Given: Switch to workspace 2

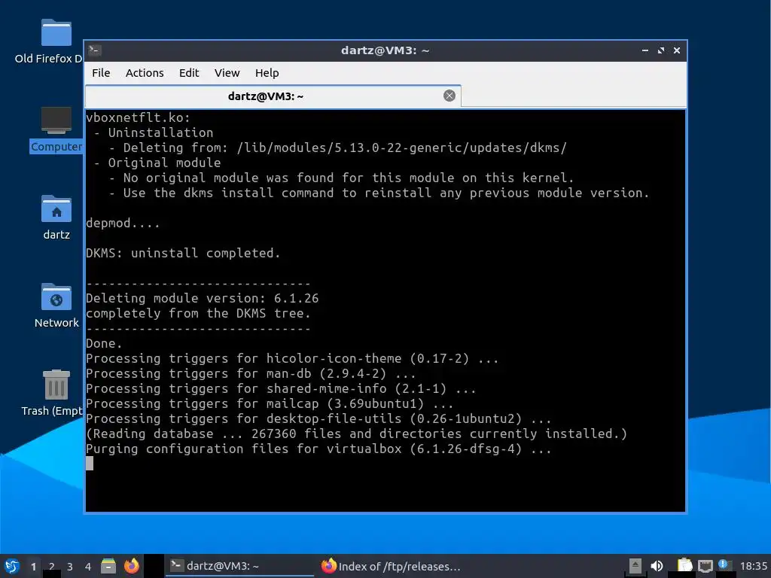Looking at the screenshot, I should (x=52, y=567).
